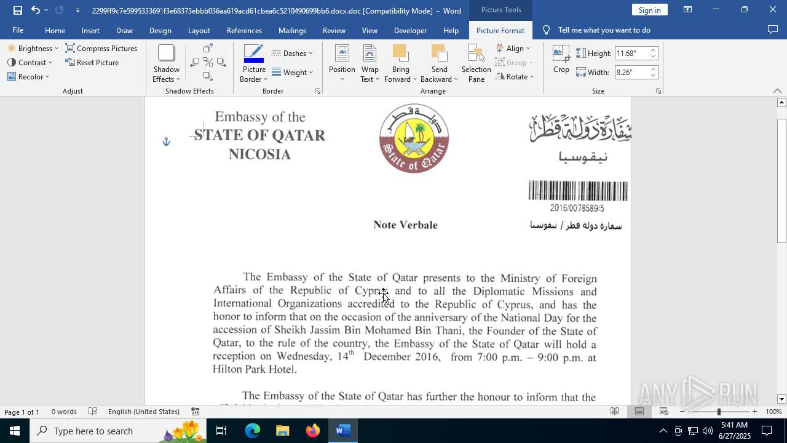Image resolution: width=787 pixels, height=443 pixels.
Task: Open the Border group dialog launcher
Action: tap(318, 91)
